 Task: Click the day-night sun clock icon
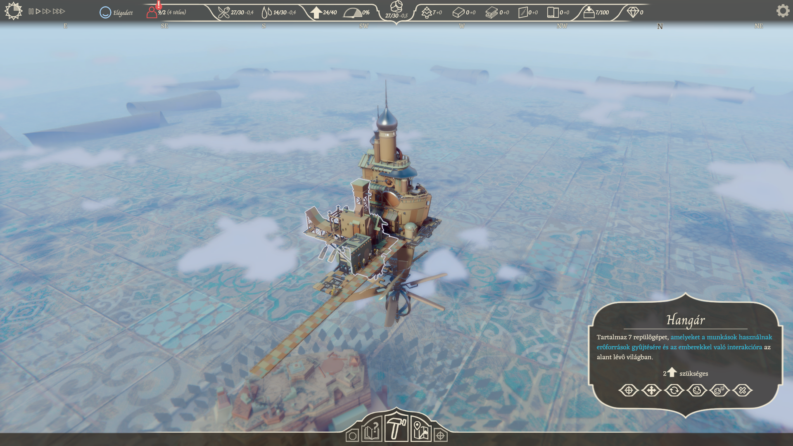click(x=13, y=11)
